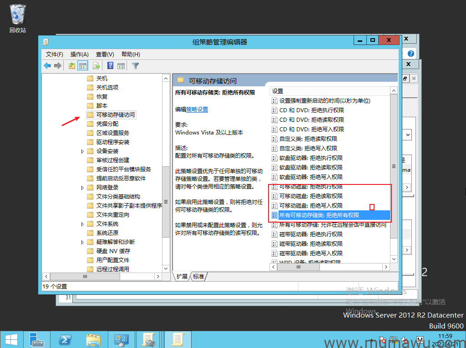Expand the 网络登录 tree node
This screenshot has height=348, width=466.
tap(82, 188)
